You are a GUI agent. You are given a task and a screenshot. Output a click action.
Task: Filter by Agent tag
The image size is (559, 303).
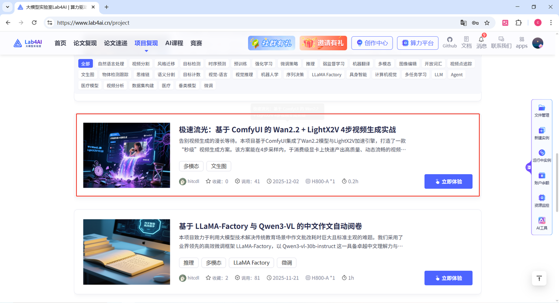click(457, 75)
